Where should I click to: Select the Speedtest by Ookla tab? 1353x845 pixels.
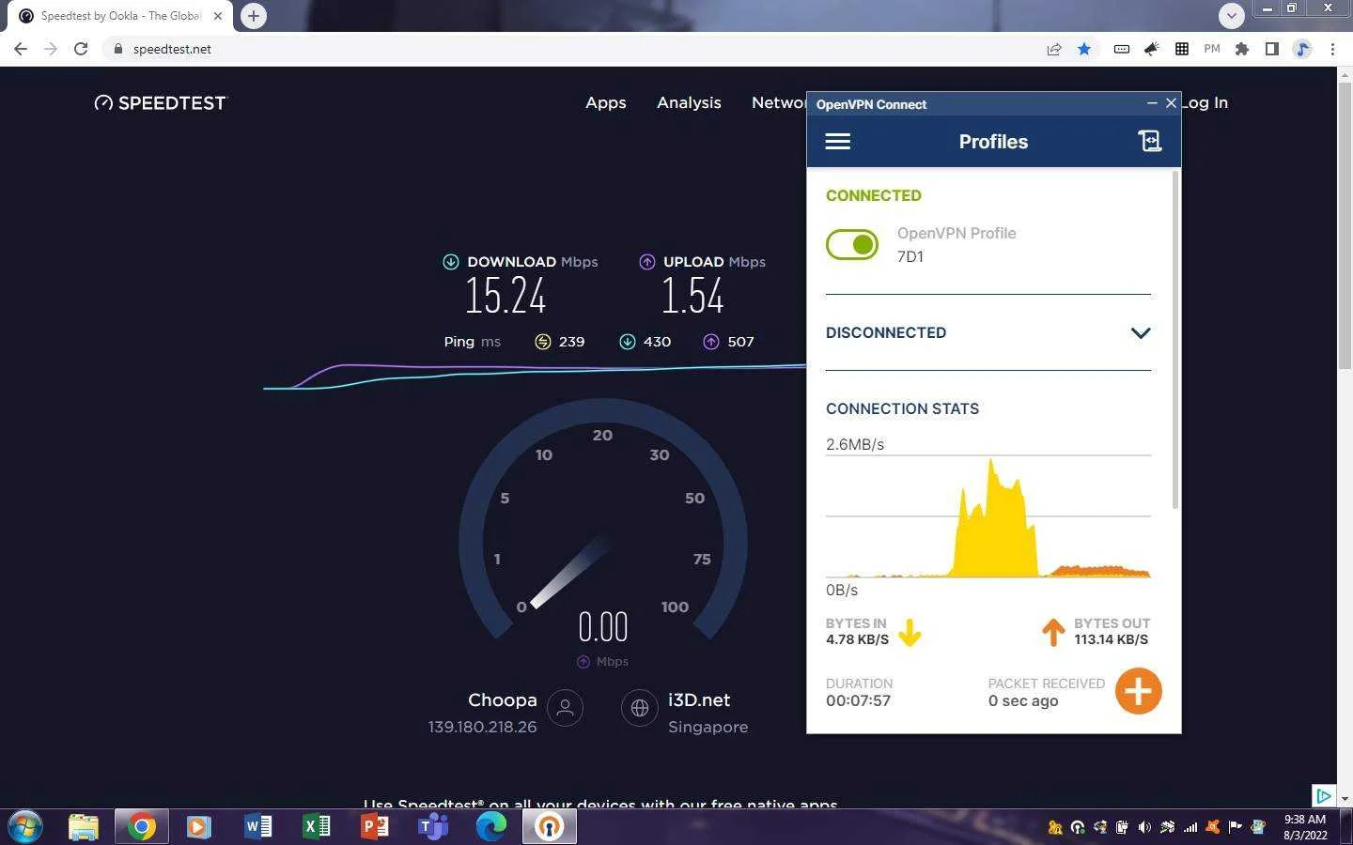(120, 16)
